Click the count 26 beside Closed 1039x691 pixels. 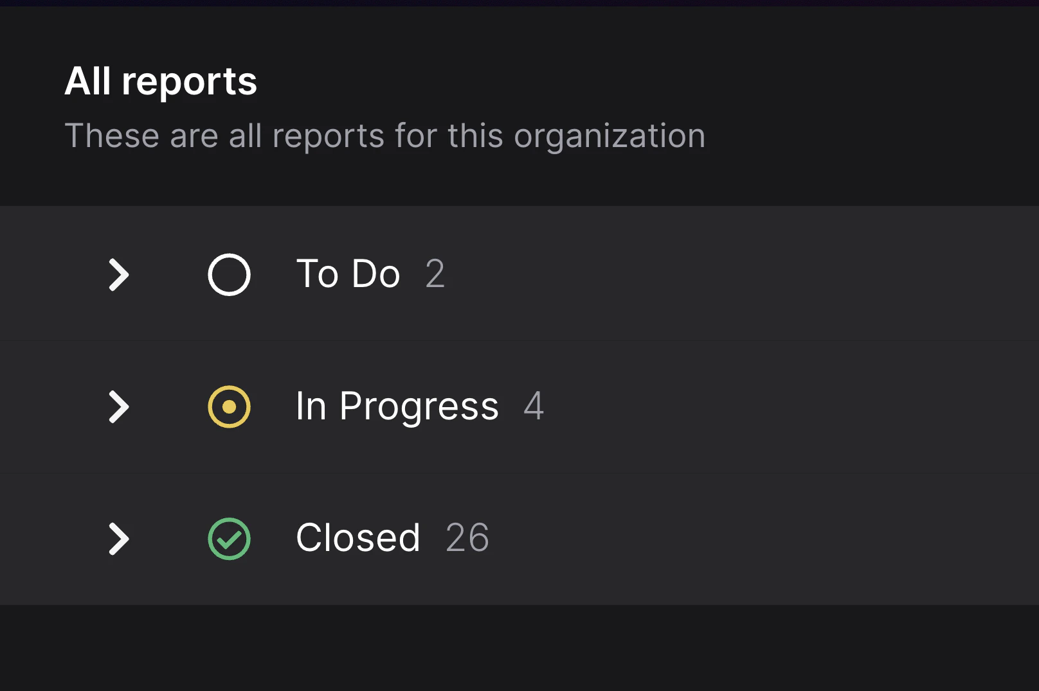pyautogui.click(x=467, y=538)
